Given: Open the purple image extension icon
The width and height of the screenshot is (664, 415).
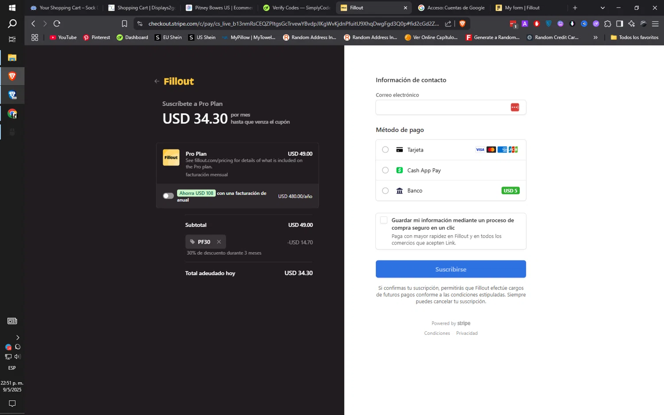Looking at the screenshot, I should (560, 23).
